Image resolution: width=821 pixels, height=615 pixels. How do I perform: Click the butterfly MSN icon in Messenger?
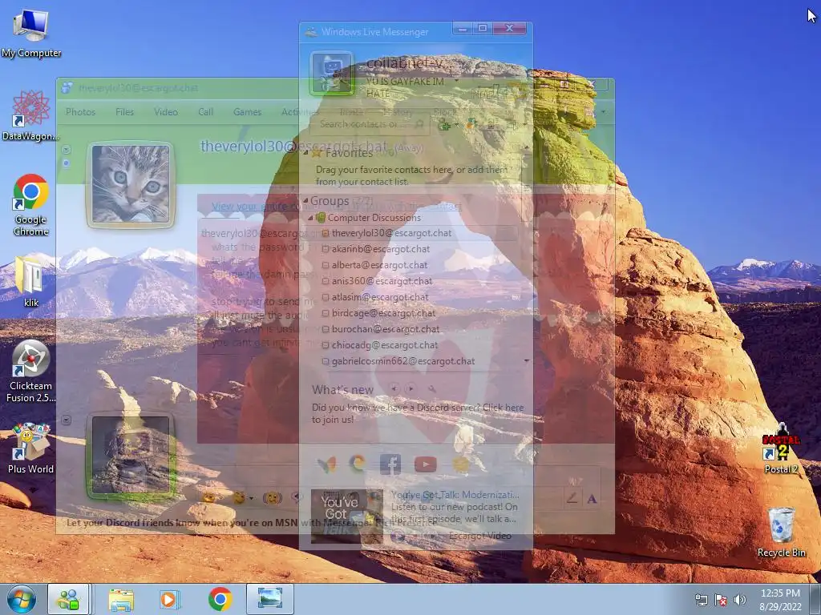coord(327,464)
